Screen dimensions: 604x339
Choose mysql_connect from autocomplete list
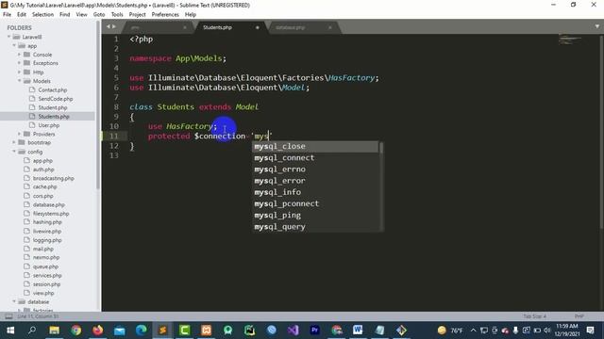pos(315,158)
